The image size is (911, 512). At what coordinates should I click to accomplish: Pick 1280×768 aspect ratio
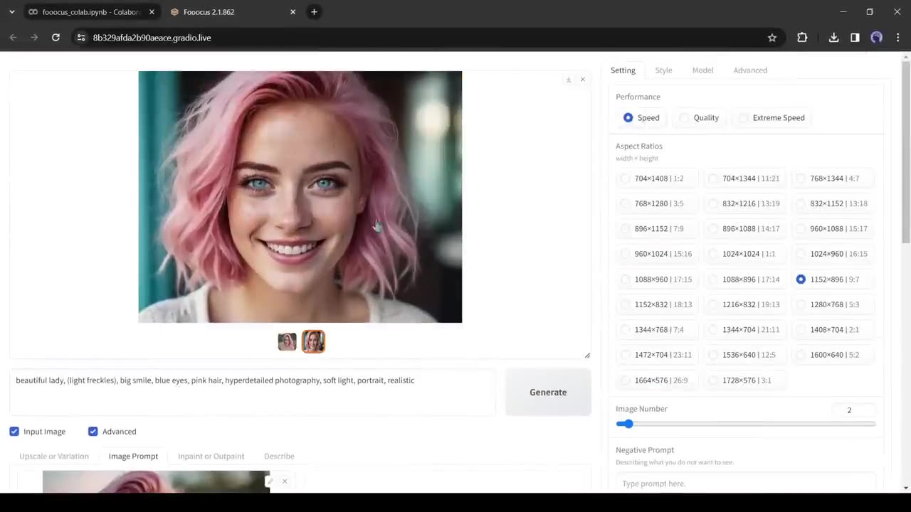tap(833, 304)
